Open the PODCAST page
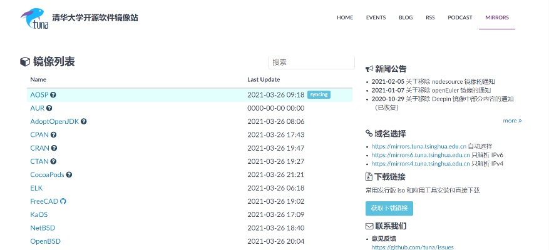Image resolution: width=549 pixels, height=250 pixels. click(x=460, y=17)
